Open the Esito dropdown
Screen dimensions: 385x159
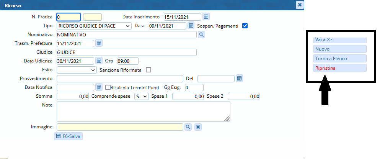coord(77,70)
